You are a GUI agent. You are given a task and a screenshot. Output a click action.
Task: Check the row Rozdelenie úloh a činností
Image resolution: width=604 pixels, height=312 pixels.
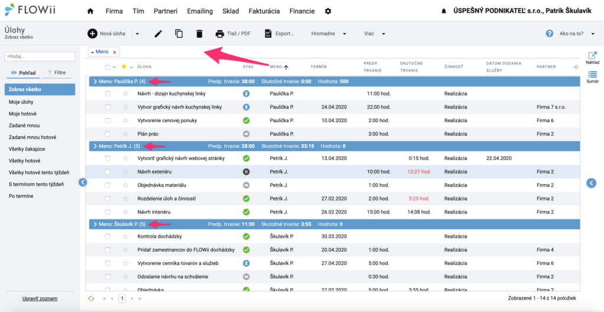(107, 198)
